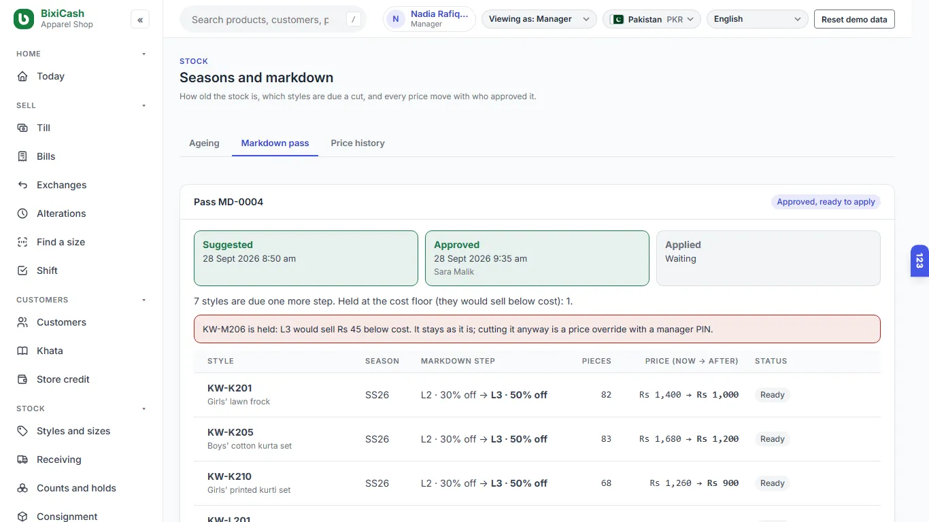Click the Bills receipt icon

coord(23,156)
